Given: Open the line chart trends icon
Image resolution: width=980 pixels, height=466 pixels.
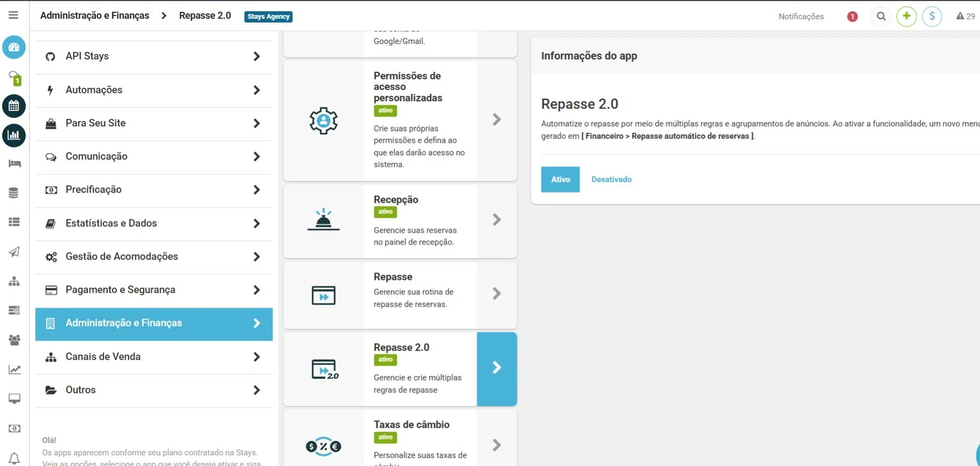Looking at the screenshot, I should (14, 369).
